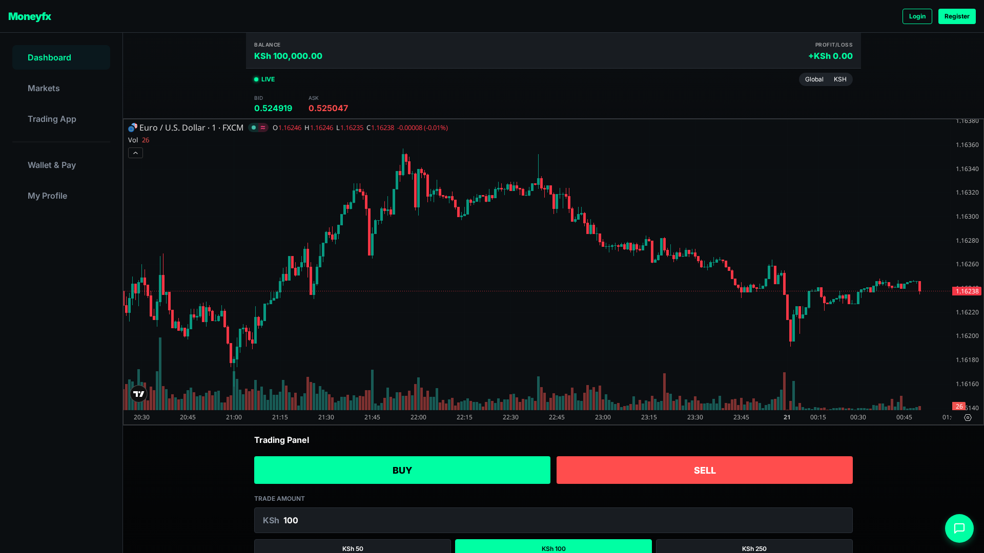Collapse the chart legend chevron
Image resolution: width=984 pixels, height=553 pixels.
click(x=135, y=153)
